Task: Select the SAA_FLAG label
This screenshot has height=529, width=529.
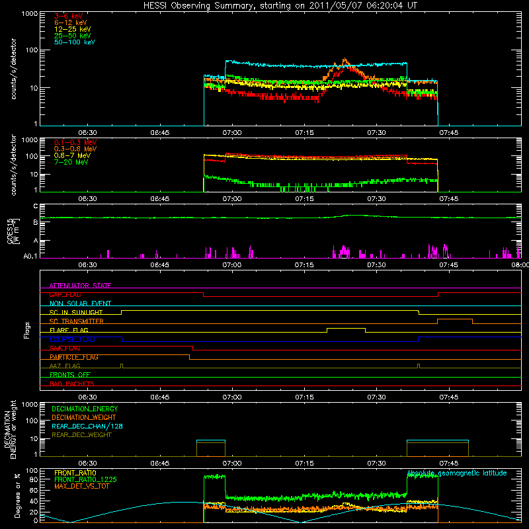Action: (65, 348)
